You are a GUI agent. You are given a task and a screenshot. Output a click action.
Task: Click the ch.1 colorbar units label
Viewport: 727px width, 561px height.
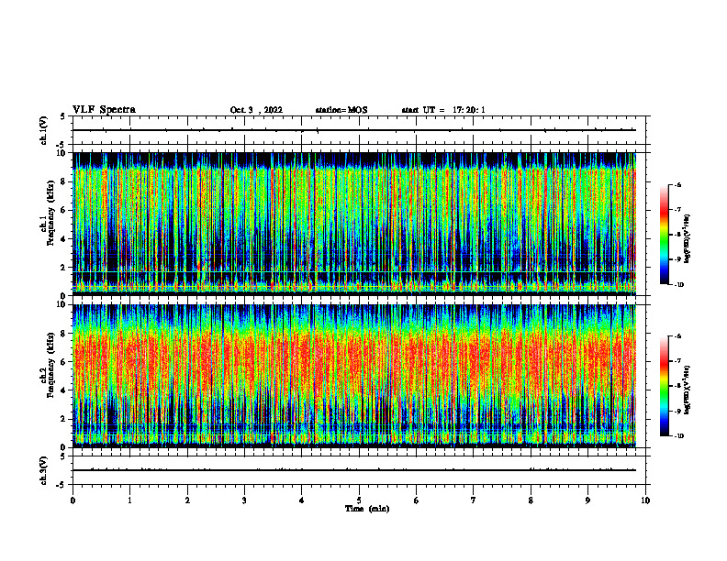(x=688, y=238)
